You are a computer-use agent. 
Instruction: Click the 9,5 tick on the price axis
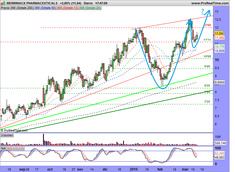217,68
